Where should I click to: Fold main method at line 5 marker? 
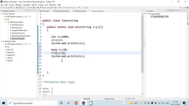click(x=42, y=27)
